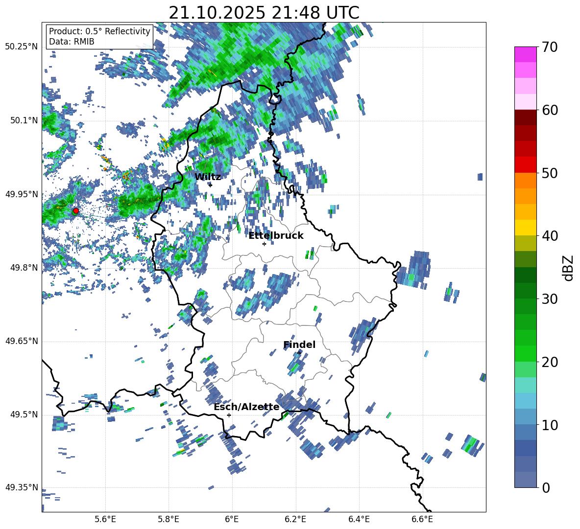This screenshot has height=529, width=580.
Task: Click the 49.8°N latitude label
Action: pyautogui.click(x=24, y=268)
